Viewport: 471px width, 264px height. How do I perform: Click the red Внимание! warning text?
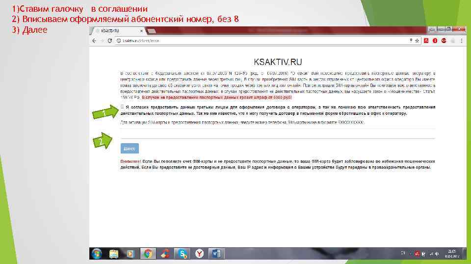click(x=131, y=161)
